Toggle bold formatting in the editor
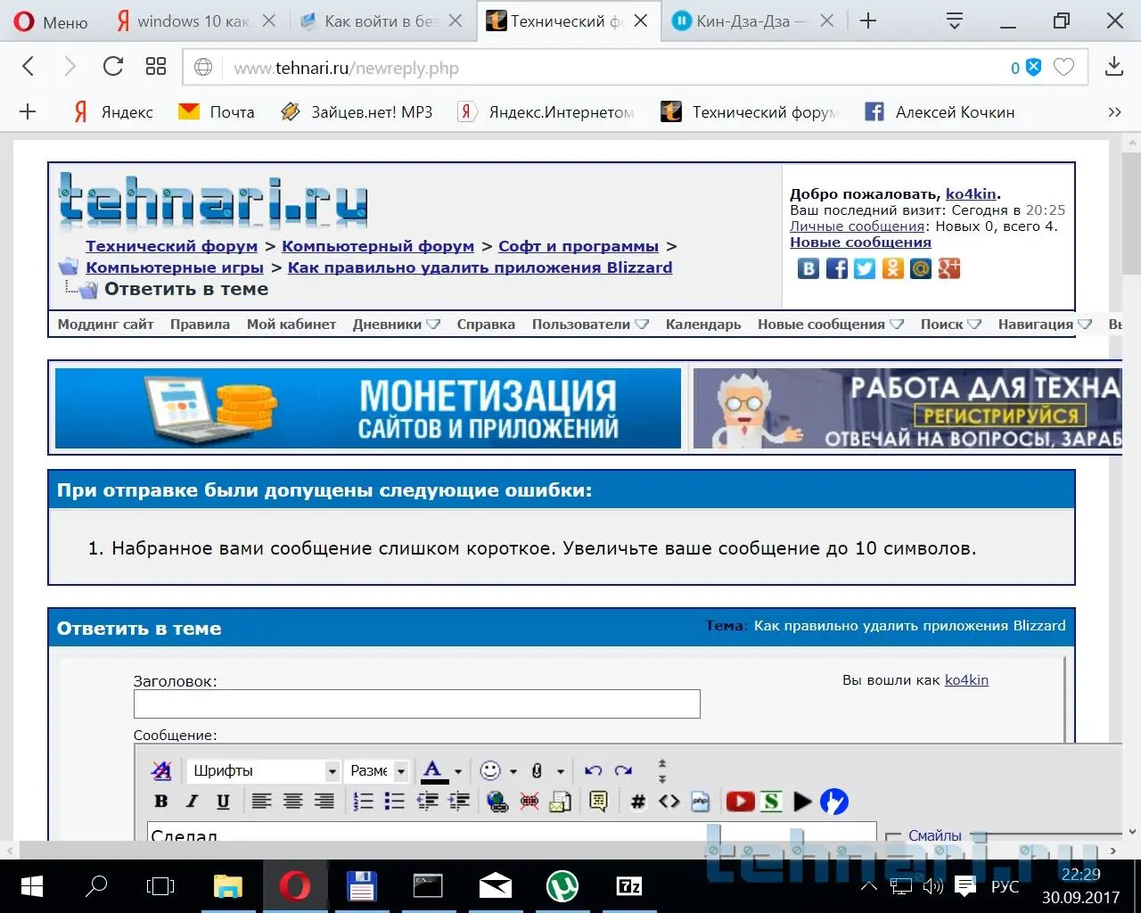This screenshot has height=913, width=1141. 161,802
